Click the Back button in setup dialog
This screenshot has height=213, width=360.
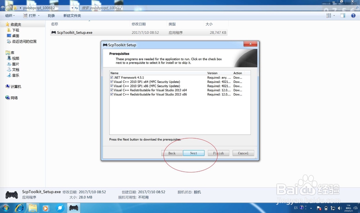[x=172, y=153]
